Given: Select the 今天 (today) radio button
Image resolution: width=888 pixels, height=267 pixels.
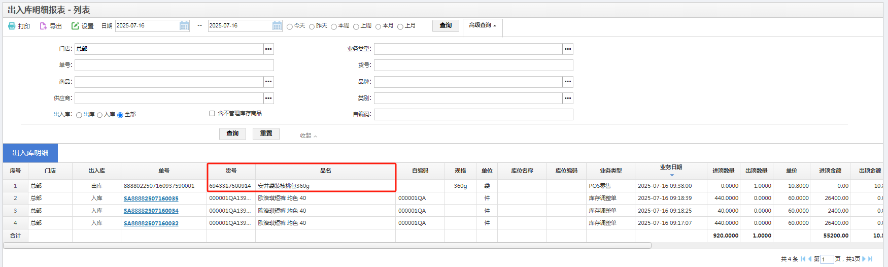Looking at the screenshot, I should (290, 26).
